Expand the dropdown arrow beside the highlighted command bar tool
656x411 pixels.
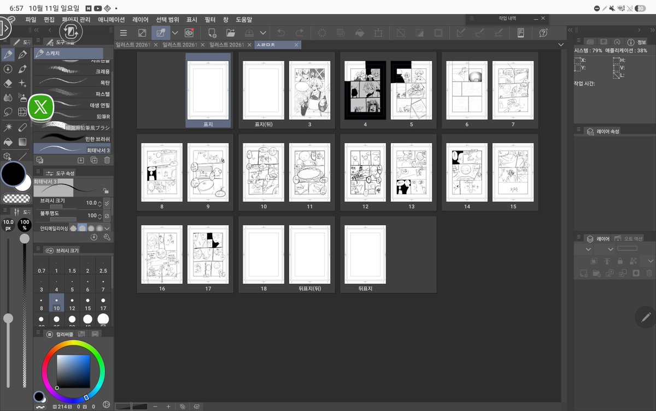175,33
